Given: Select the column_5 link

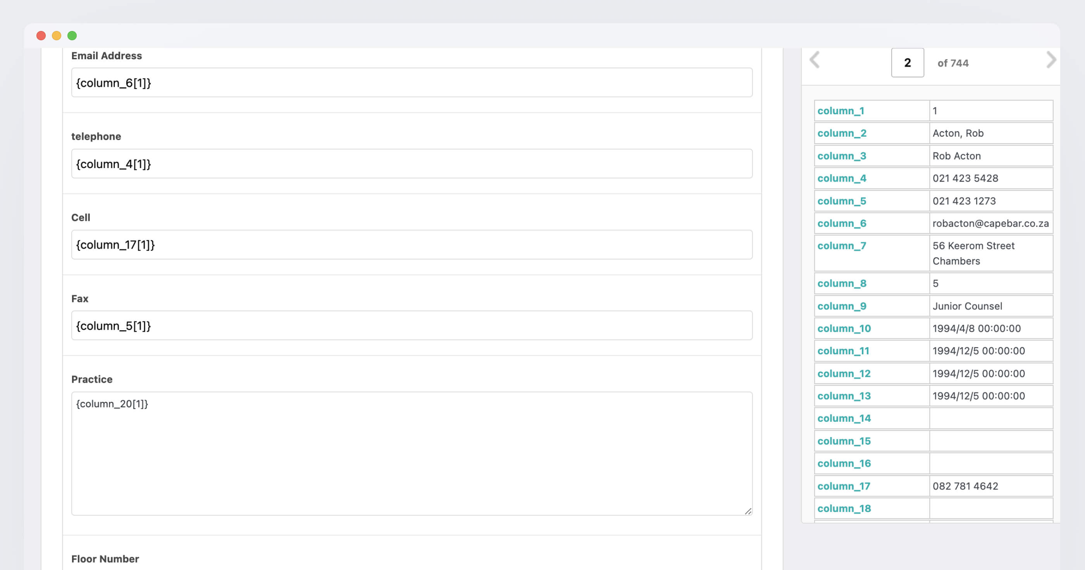Looking at the screenshot, I should point(842,201).
